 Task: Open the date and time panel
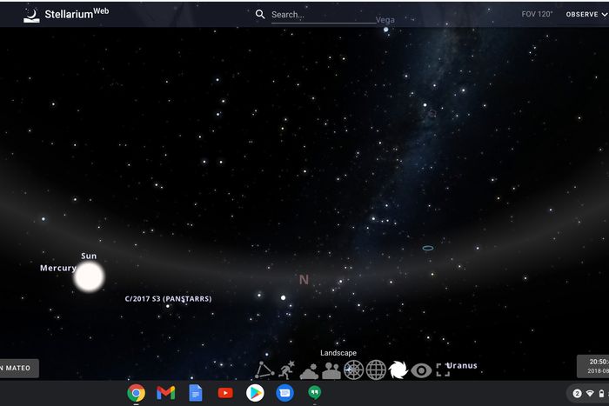tap(593, 366)
